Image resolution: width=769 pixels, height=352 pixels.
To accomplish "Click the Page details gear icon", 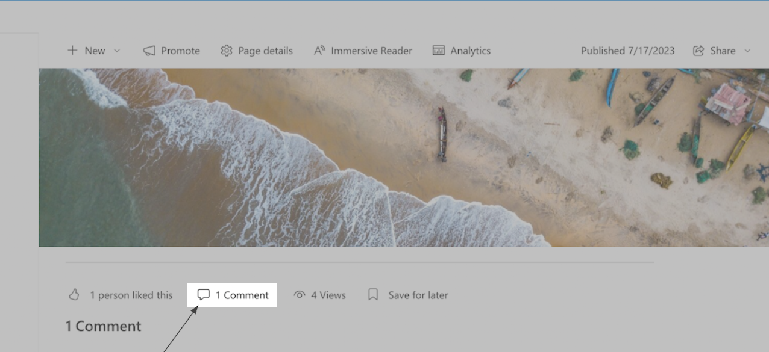I will (x=227, y=51).
